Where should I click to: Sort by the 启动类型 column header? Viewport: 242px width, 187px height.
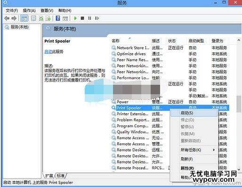point(196,41)
